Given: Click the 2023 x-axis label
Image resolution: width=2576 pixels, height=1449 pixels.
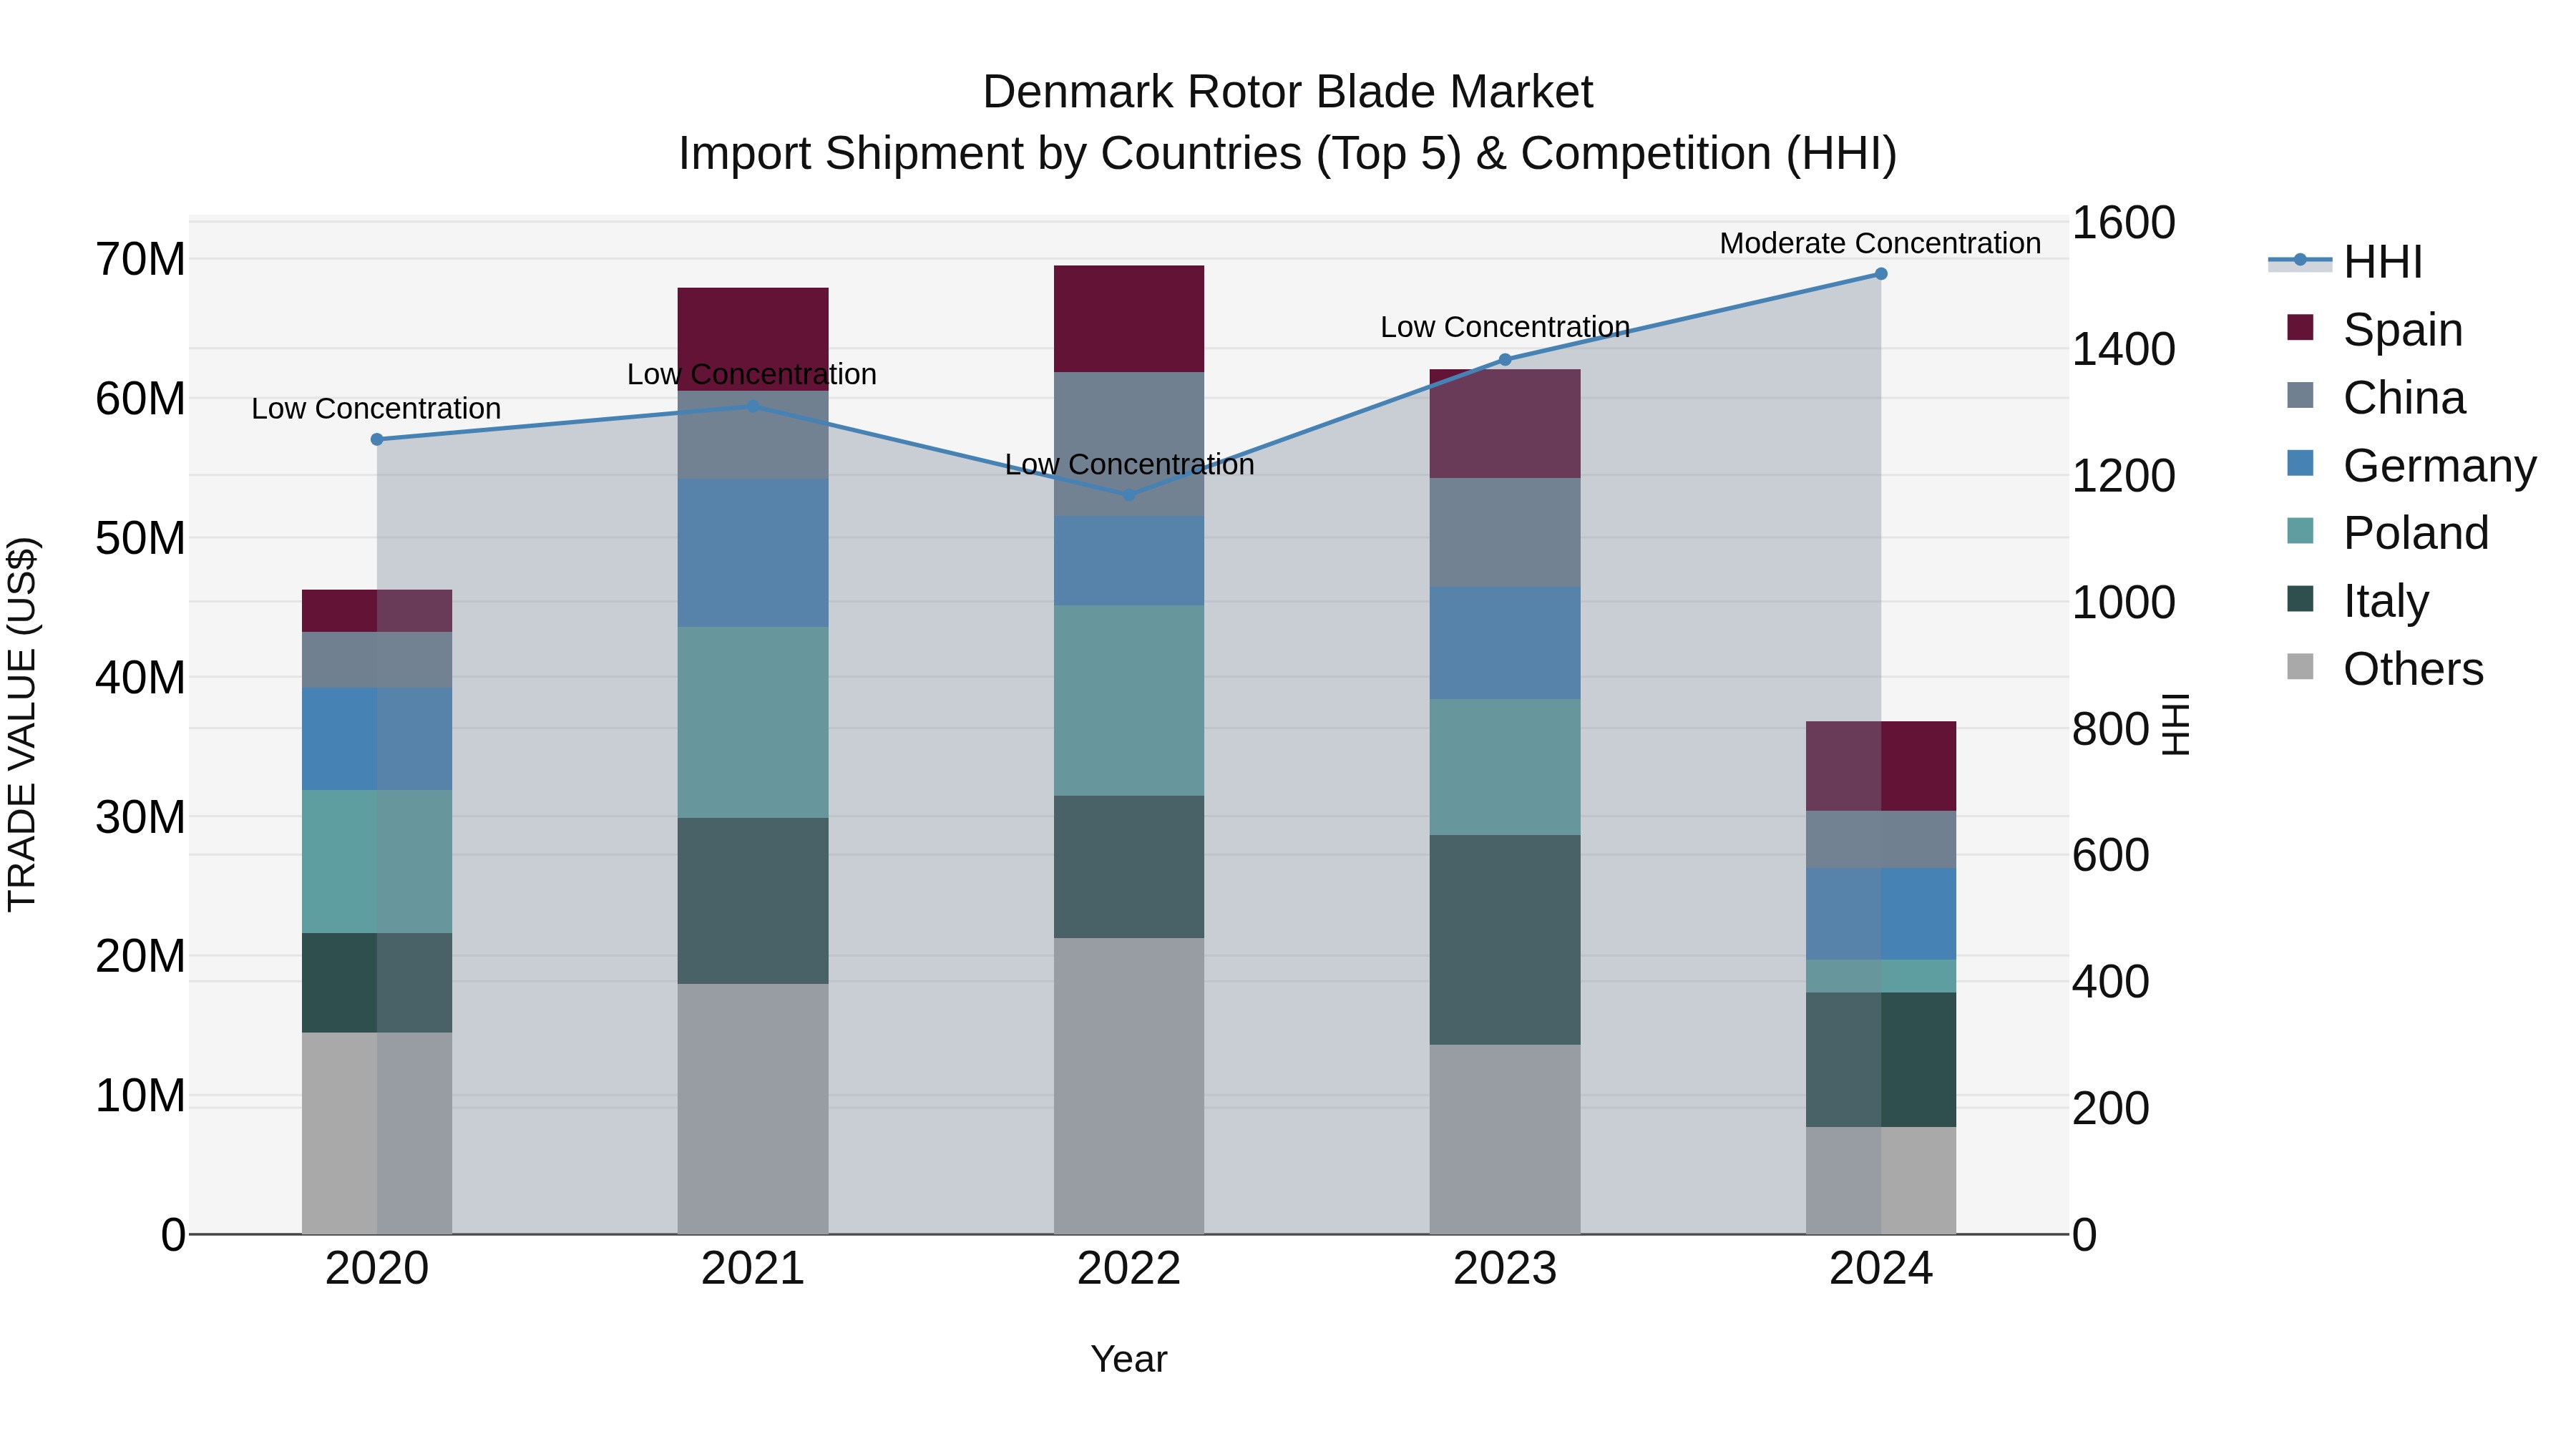Looking at the screenshot, I should [x=1505, y=1268].
